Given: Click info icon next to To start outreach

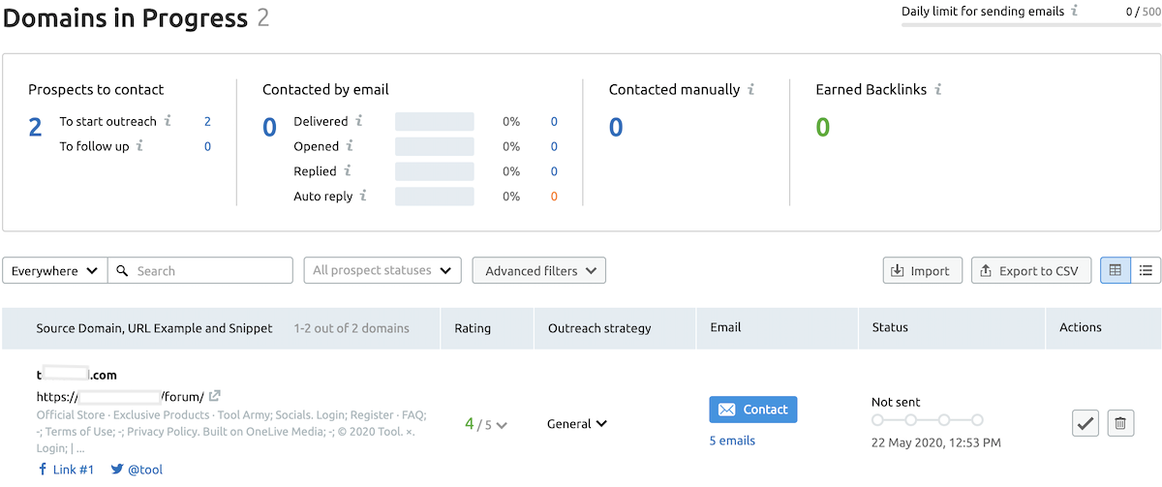Looking at the screenshot, I should pyautogui.click(x=168, y=121).
